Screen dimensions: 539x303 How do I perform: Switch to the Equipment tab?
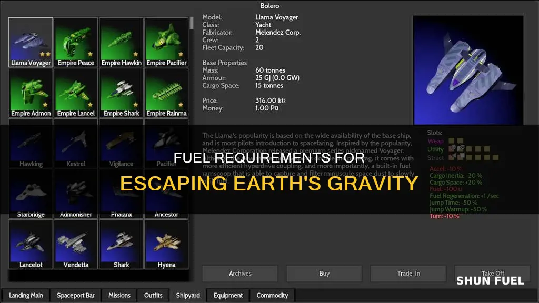(x=228, y=296)
